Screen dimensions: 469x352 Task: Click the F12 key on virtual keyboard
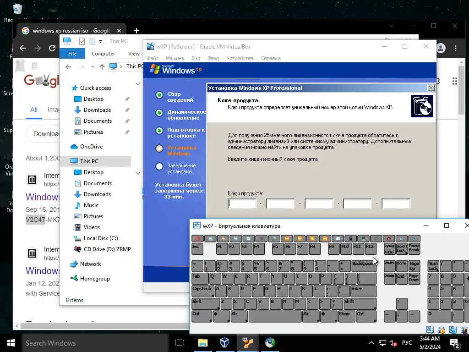pos(371,249)
